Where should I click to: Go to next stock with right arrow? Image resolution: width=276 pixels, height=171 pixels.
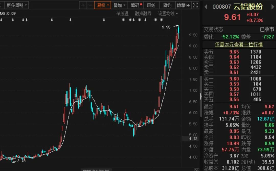click(272, 7)
